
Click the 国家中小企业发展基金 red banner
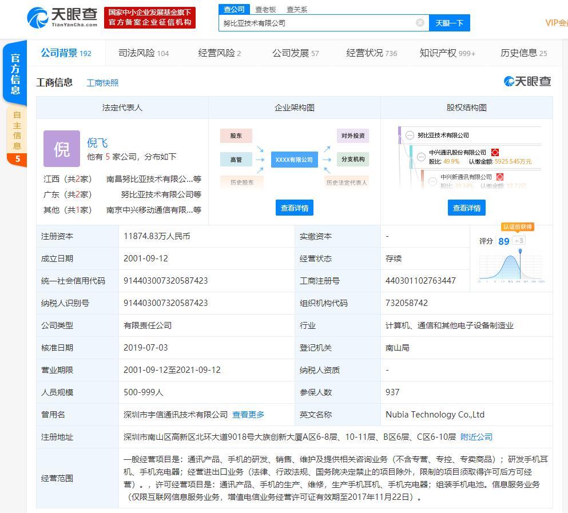coord(150,17)
